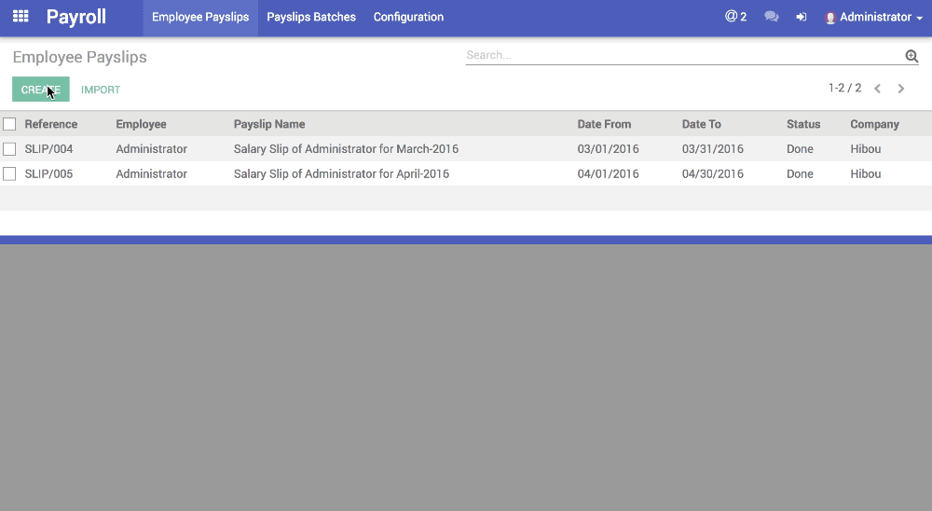Check the SLIP/005 row checkbox
The image size is (932, 511).
point(9,173)
